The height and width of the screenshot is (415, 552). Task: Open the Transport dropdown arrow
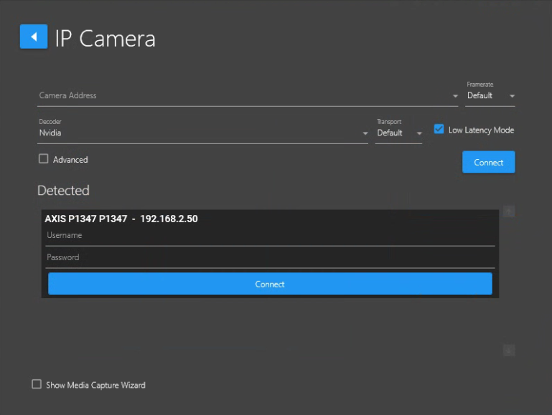[x=419, y=133]
